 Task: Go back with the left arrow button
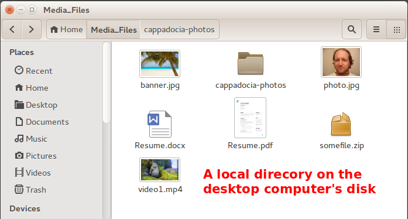click(x=12, y=29)
